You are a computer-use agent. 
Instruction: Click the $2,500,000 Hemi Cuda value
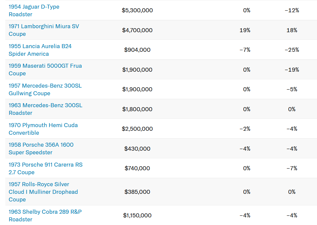pos(137,129)
